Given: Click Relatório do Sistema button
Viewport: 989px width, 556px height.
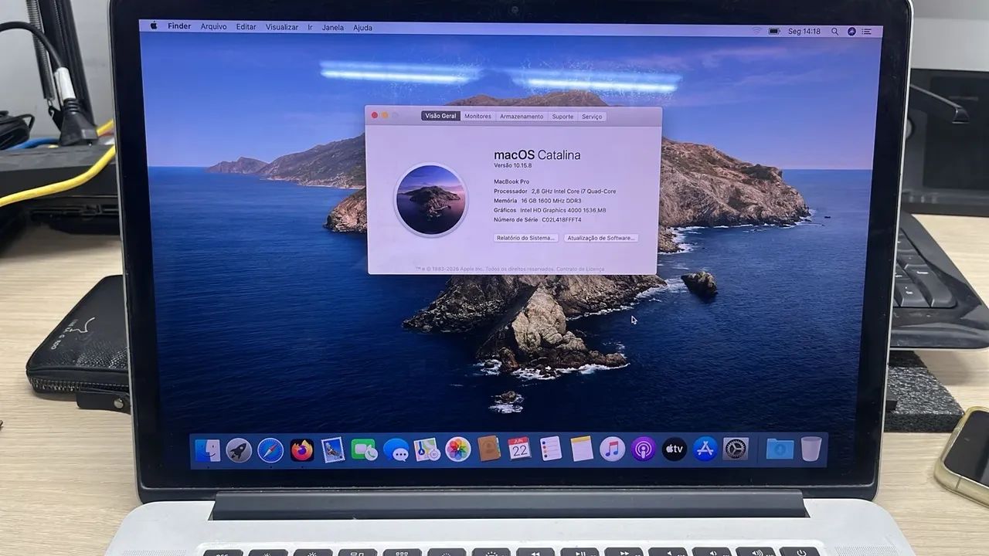Looking at the screenshot, I should tap(525, 238).
